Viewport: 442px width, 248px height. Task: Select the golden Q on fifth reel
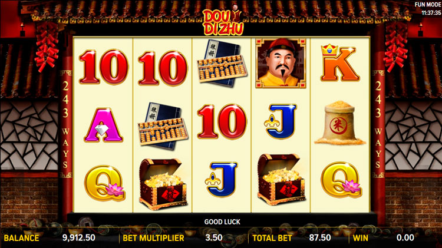pos(341,180)
